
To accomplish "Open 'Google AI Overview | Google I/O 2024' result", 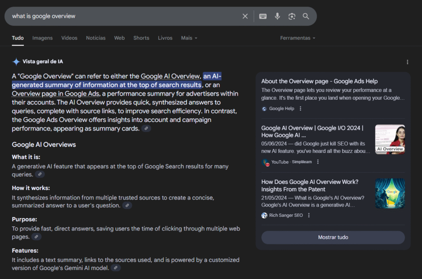I will [x=312, y=131].
